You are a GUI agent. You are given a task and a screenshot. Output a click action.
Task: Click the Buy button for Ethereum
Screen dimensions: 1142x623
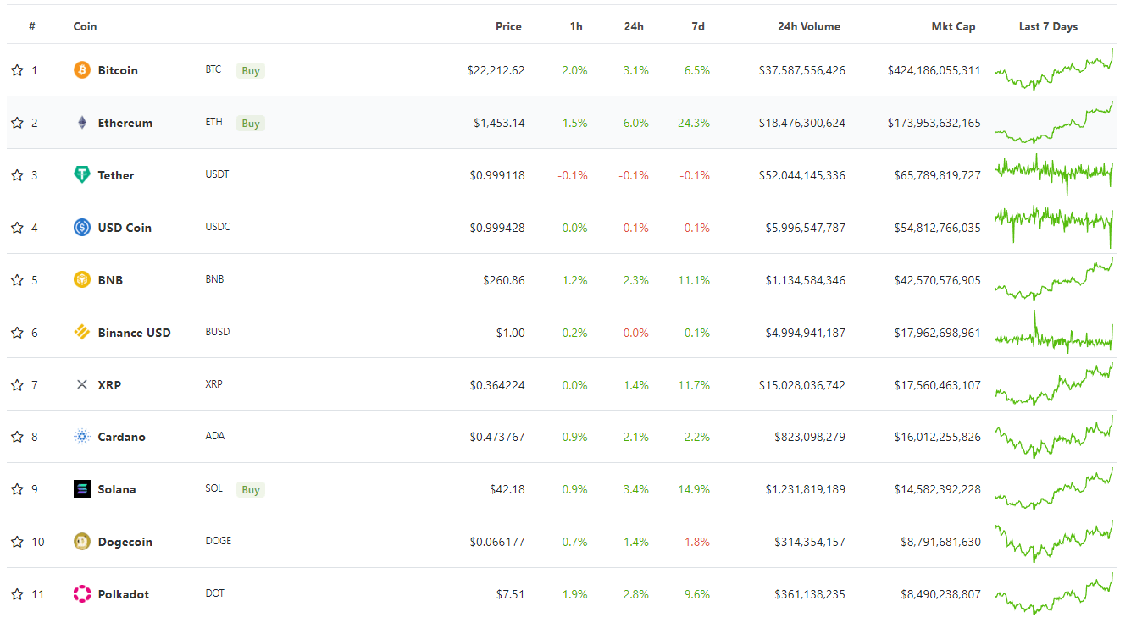(251, 124)
